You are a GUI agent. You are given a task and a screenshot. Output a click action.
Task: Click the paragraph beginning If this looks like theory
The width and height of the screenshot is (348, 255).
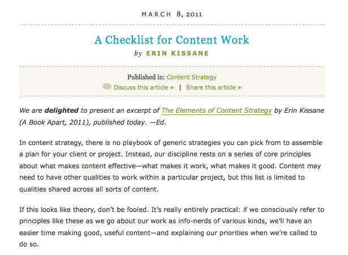(171, 227)
